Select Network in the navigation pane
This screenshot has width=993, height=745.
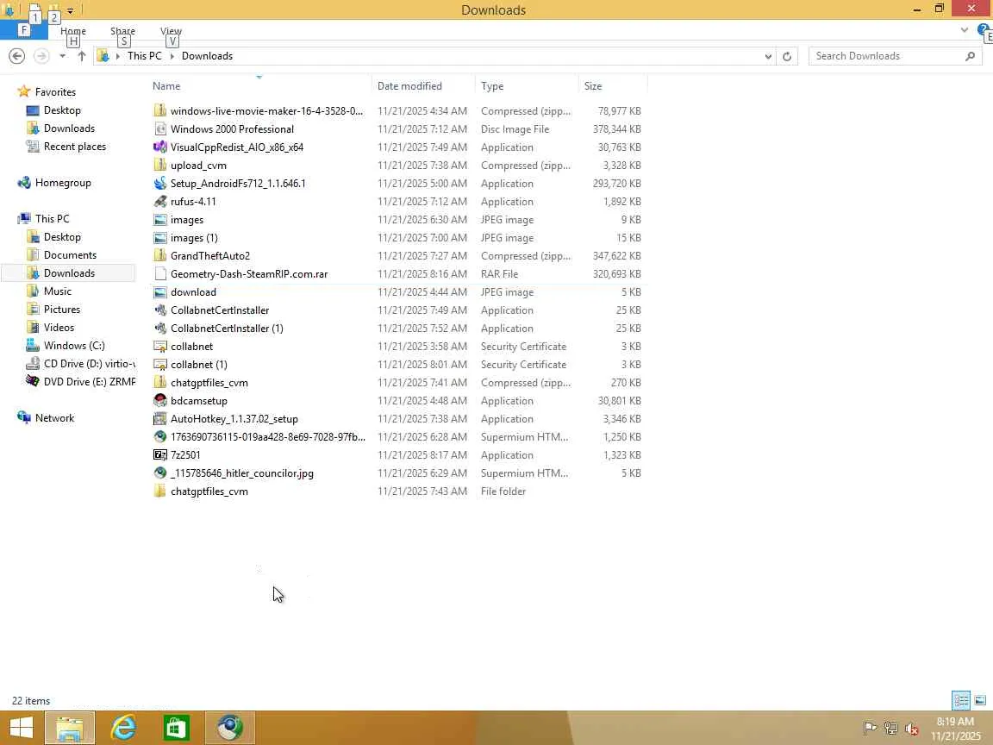54,418
